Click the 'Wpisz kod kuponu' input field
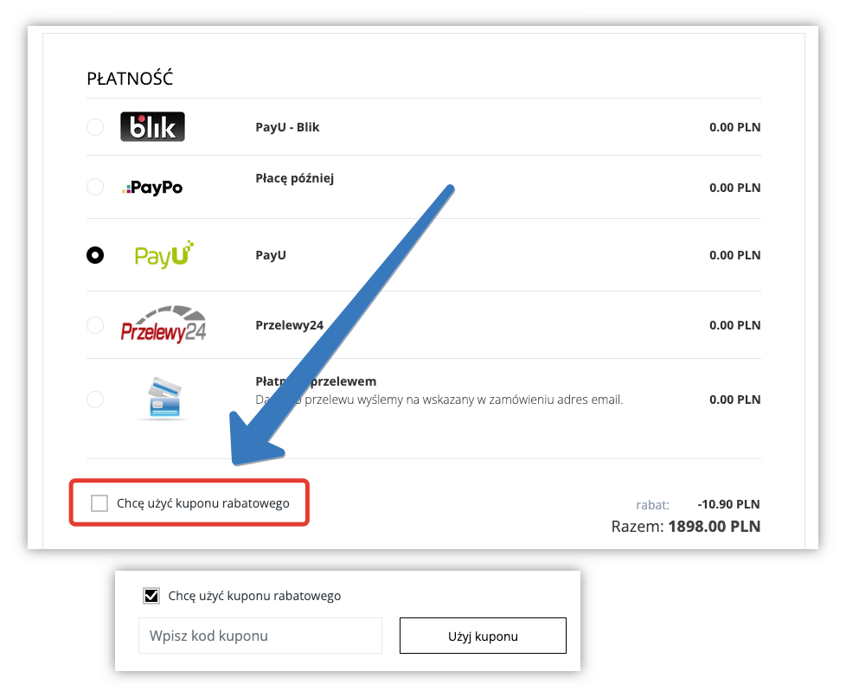Image resolution: width=846 pixels, height=697 pixels. click(x=260, y=636)
